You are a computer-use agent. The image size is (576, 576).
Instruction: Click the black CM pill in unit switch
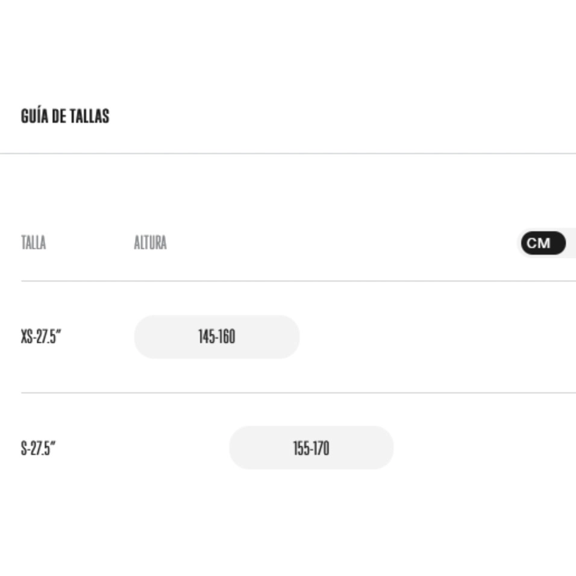[543, 243]
